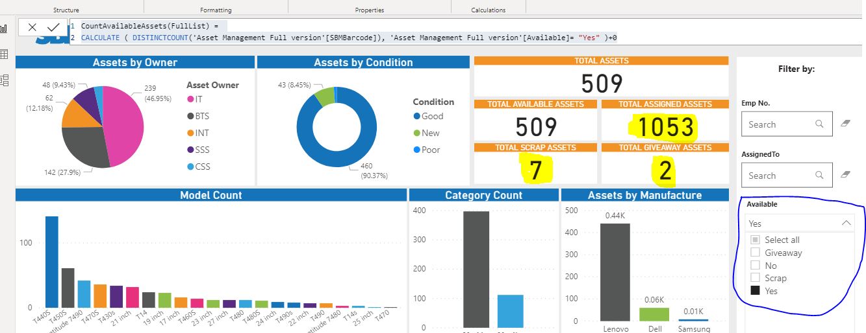The height and width of the screenshot is (333, 866).
Task: Select the SSS legend swatch in Assets by Owner
Action: tap(190, 150)
